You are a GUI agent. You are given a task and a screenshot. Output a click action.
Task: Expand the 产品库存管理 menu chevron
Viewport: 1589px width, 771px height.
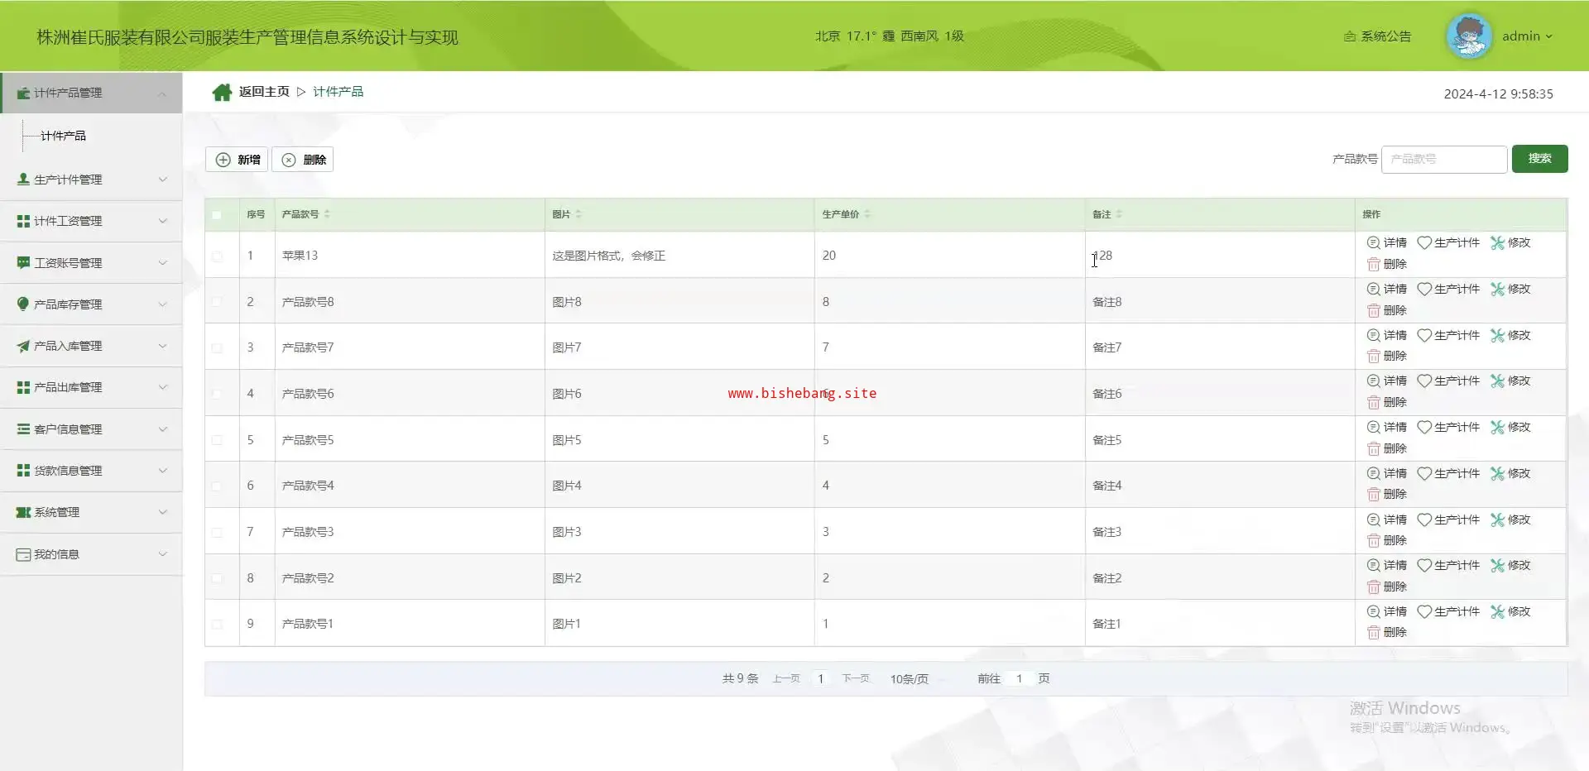pyautogui.click(x=162, y=304)
